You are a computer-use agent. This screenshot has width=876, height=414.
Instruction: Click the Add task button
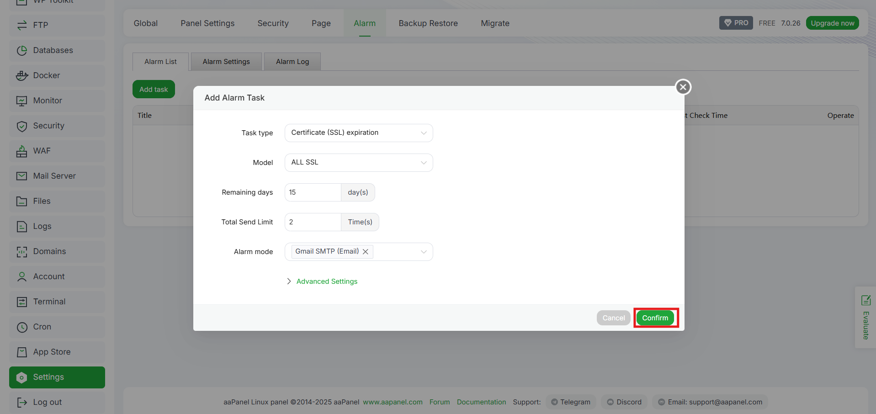[154, 90]
